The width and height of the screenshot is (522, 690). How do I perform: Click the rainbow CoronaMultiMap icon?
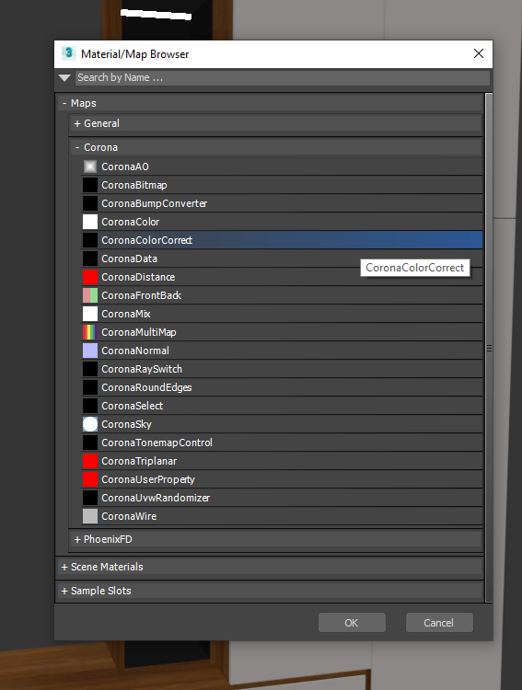[90, 332]
